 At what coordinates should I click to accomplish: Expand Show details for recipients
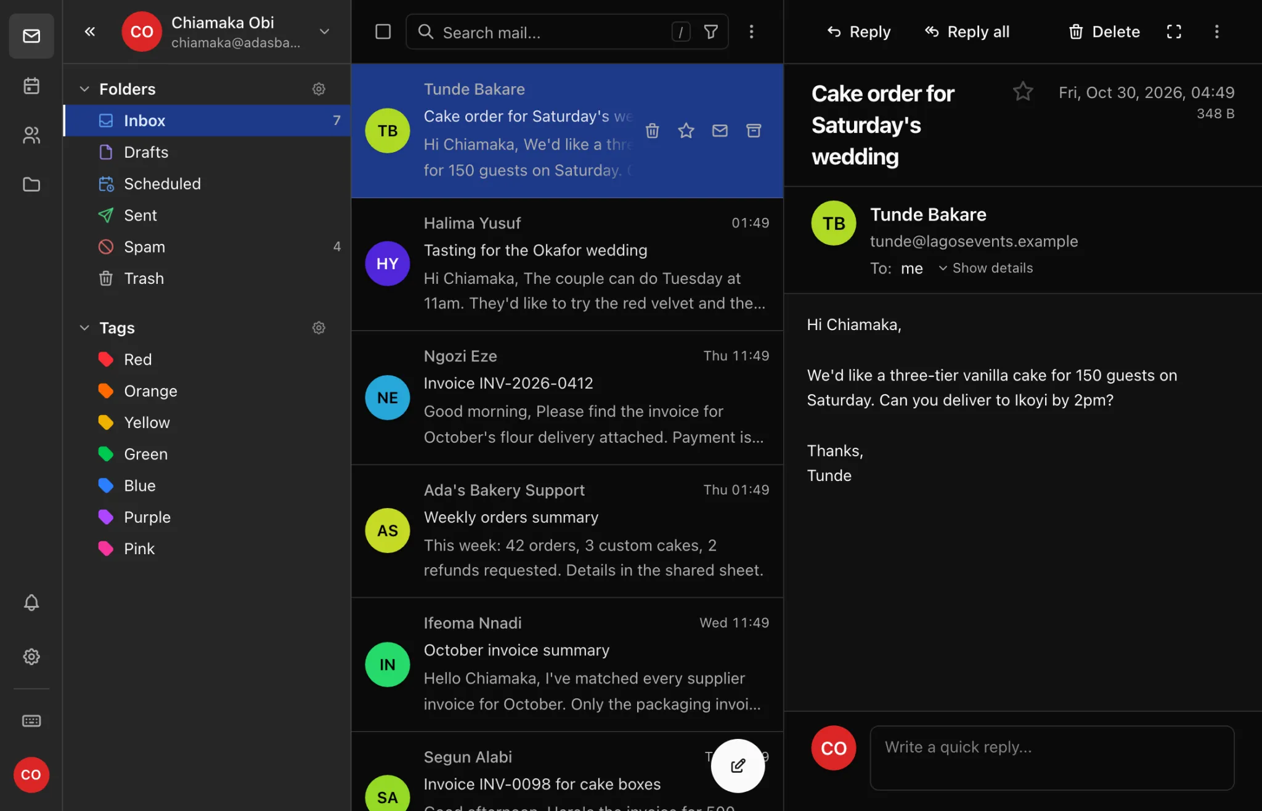point(985,268)
